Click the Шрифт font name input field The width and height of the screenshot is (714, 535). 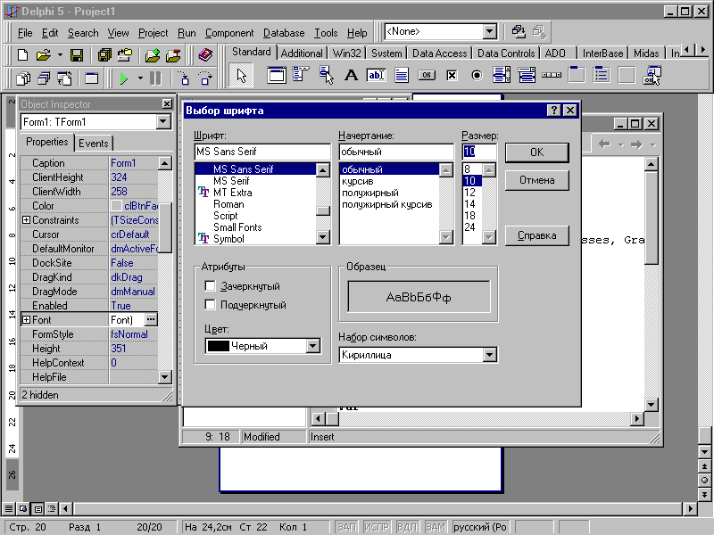click(x=262, y=152)
